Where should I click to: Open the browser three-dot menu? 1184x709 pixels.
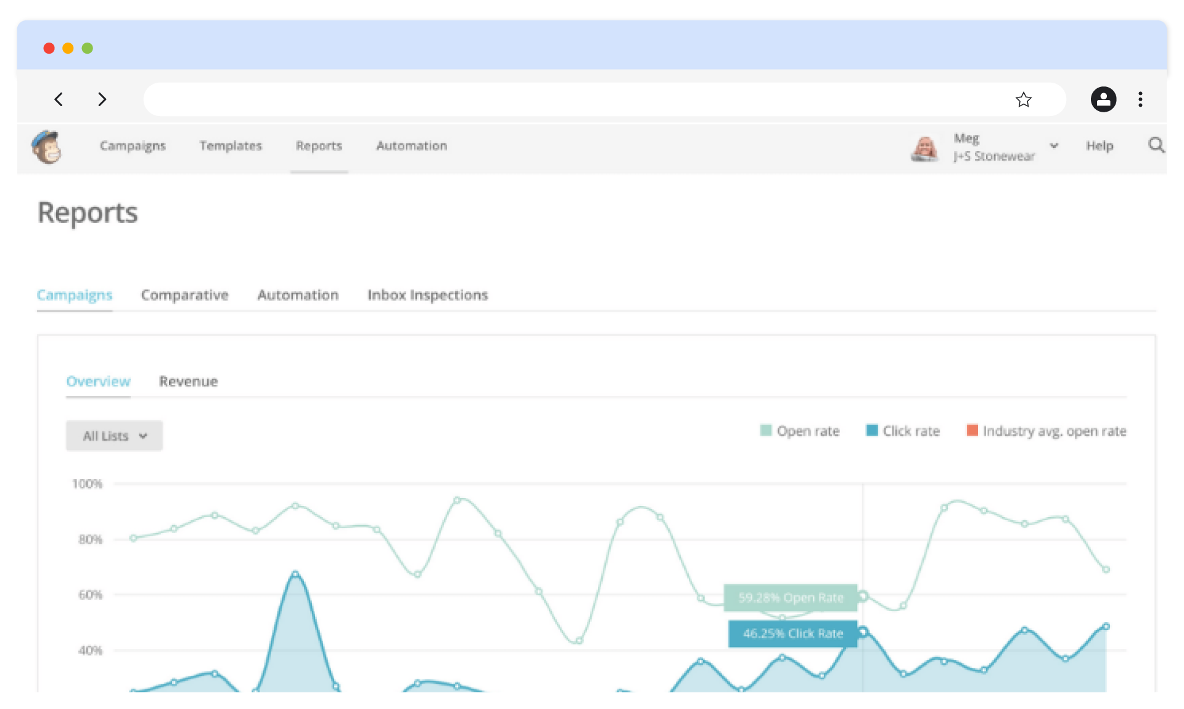tap(1140, 99)
